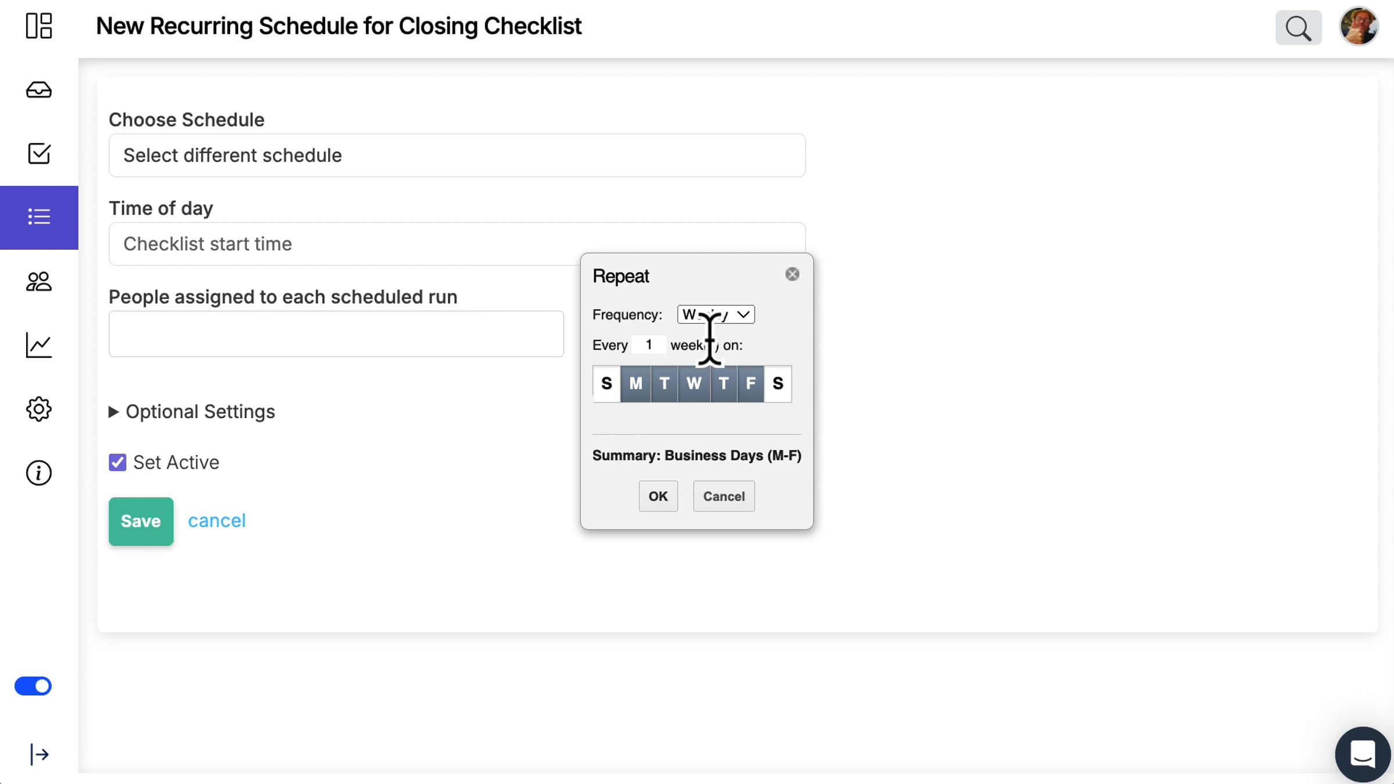Image resolution: width=1394 pixels, height=784 pixels.
Task: Click the people assigned input field
Action: (336, 334)
